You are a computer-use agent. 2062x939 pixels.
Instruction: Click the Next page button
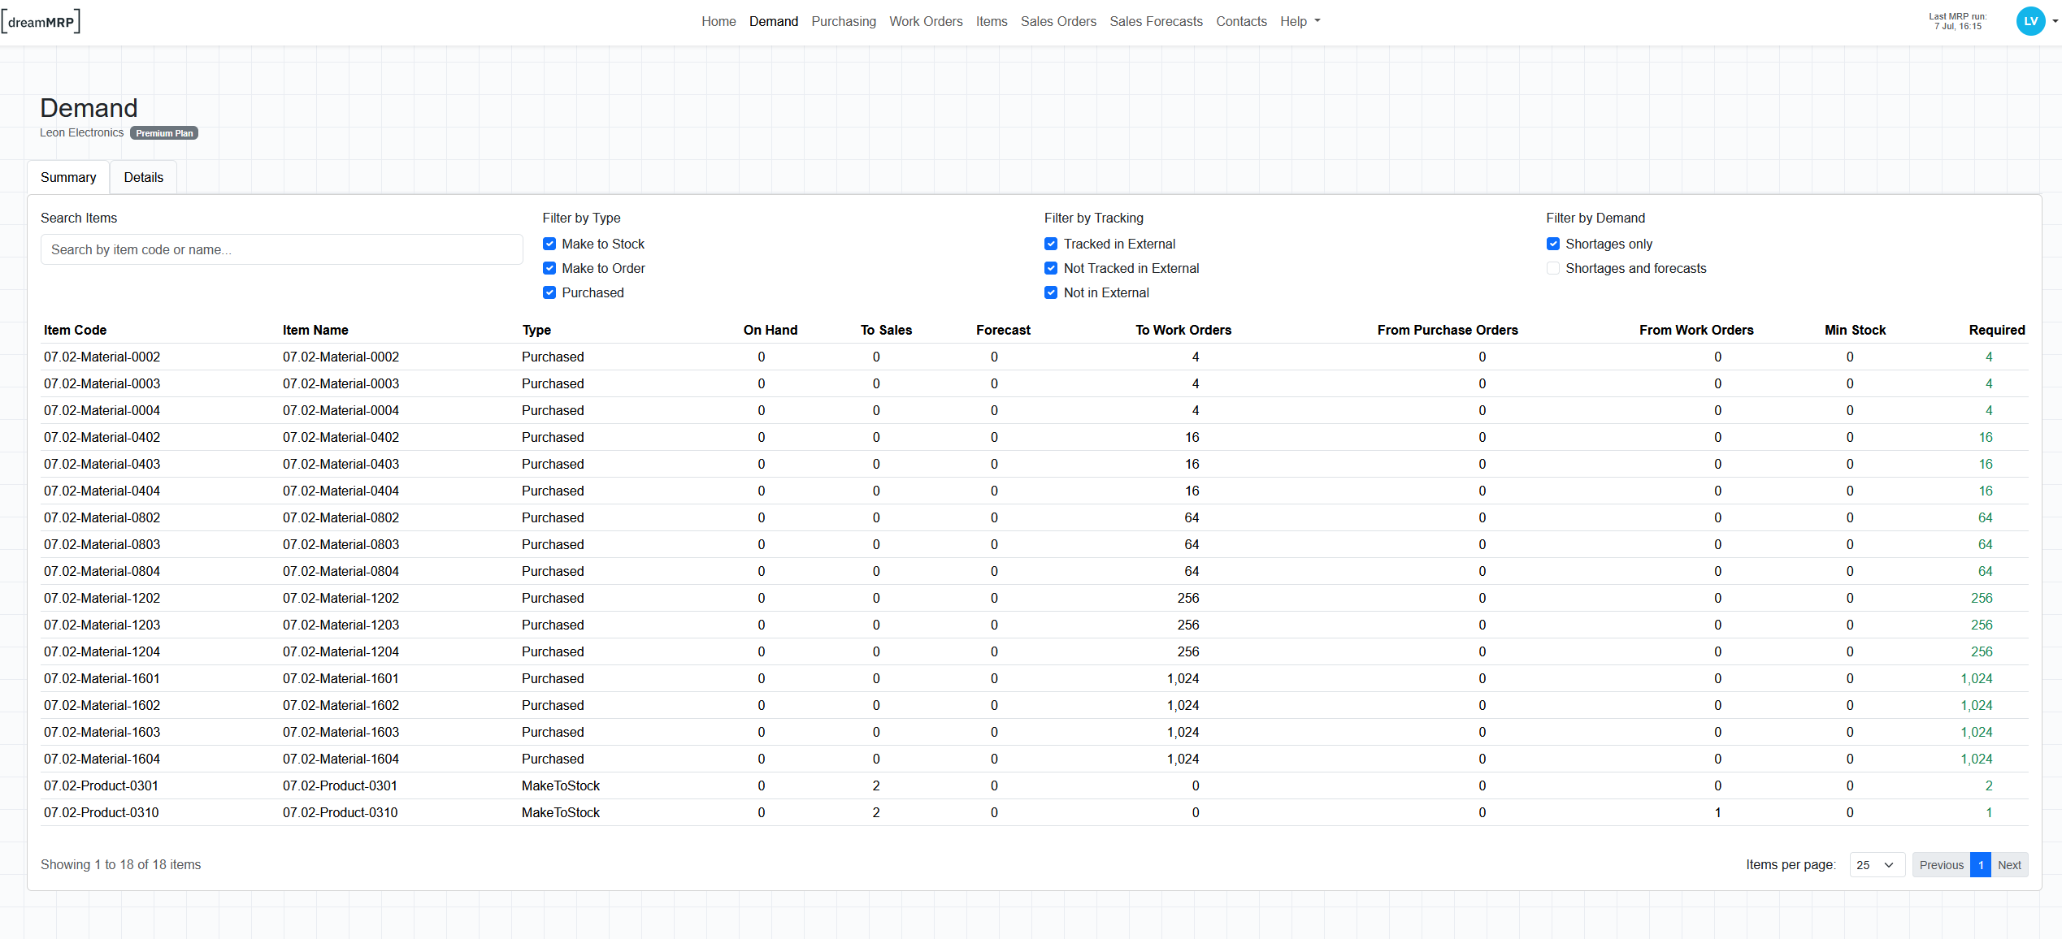click(x=2009, y=865)
